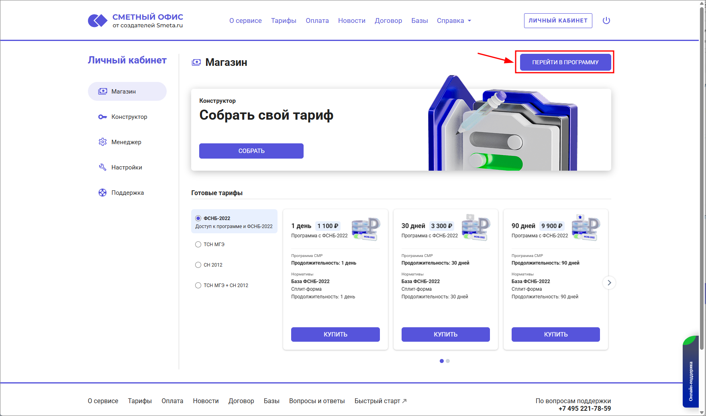706x416 pixels.
Task: Click the Договор footer link
Action: point(241,401)
